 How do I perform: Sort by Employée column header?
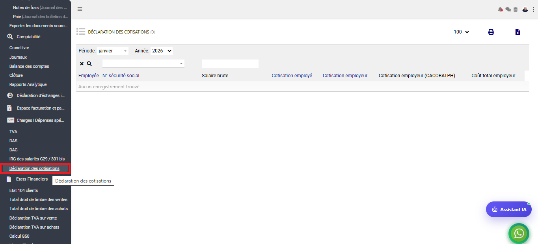89,76
